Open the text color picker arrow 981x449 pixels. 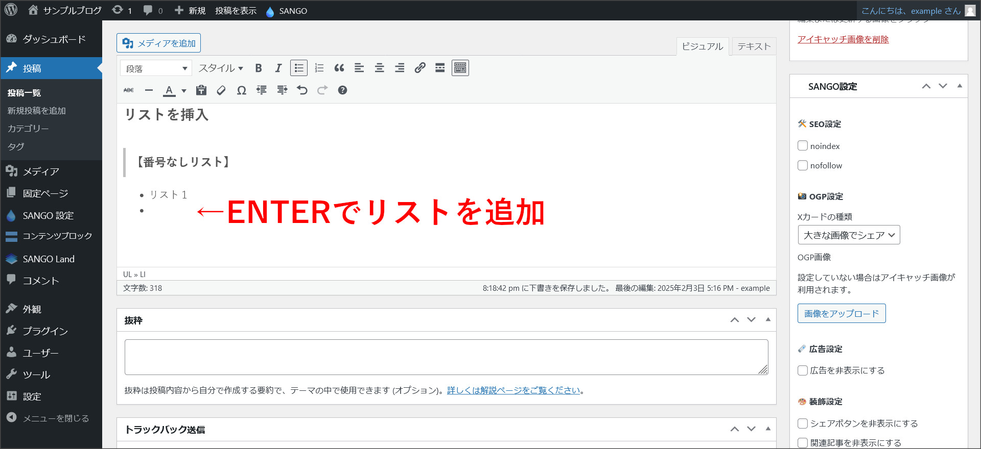184,91
